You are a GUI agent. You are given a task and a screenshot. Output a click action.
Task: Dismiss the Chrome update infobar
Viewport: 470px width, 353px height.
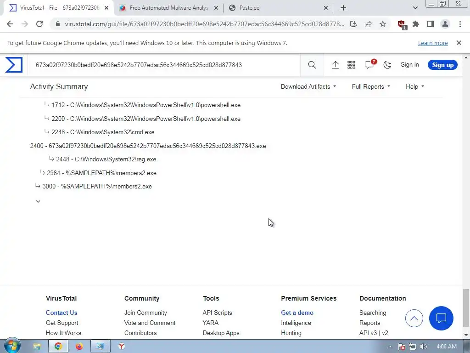(459, 43)
